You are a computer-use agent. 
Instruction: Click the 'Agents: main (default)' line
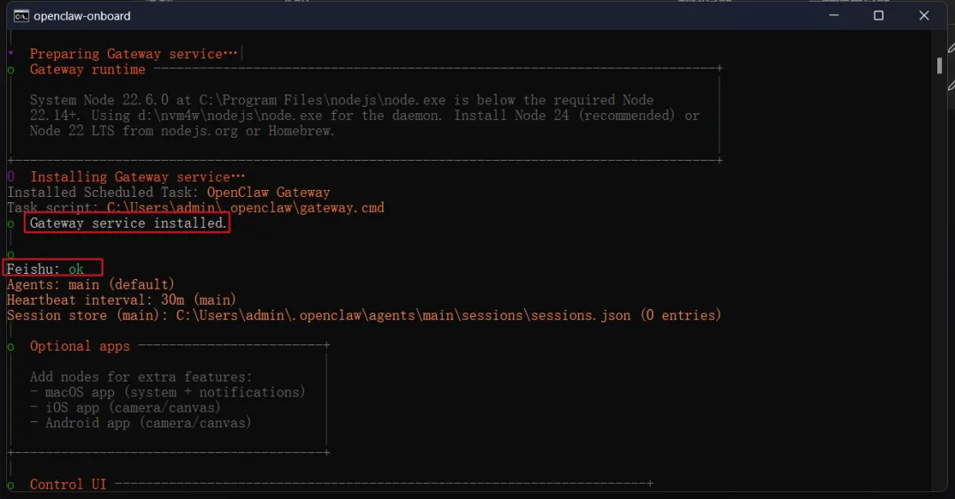(x=91, y=284)
